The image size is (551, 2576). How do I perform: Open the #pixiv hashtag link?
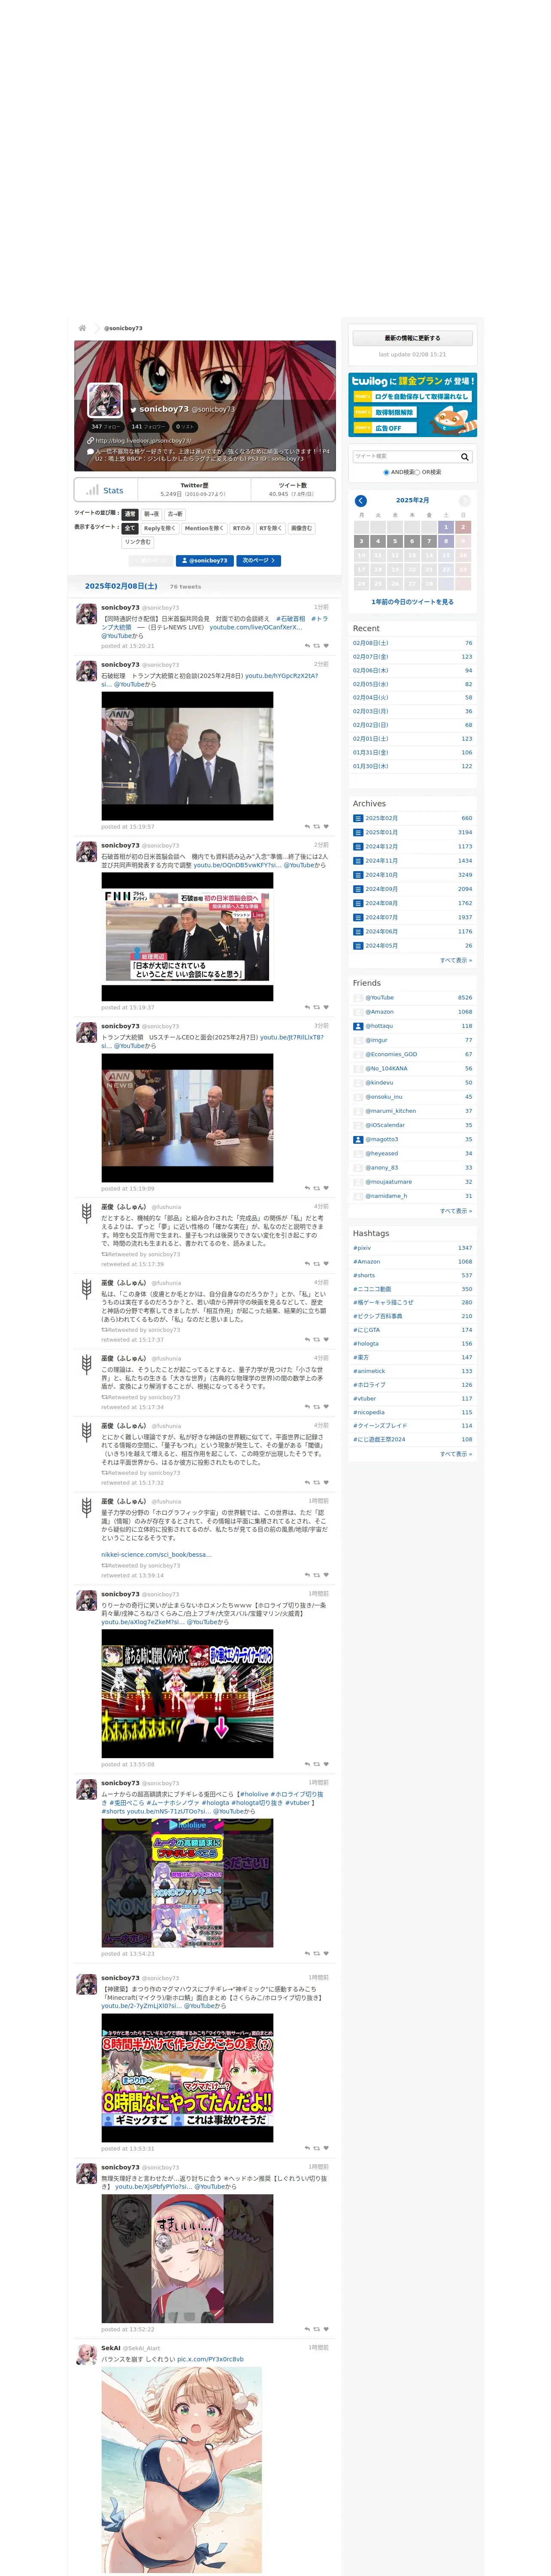click(362, 1248)
